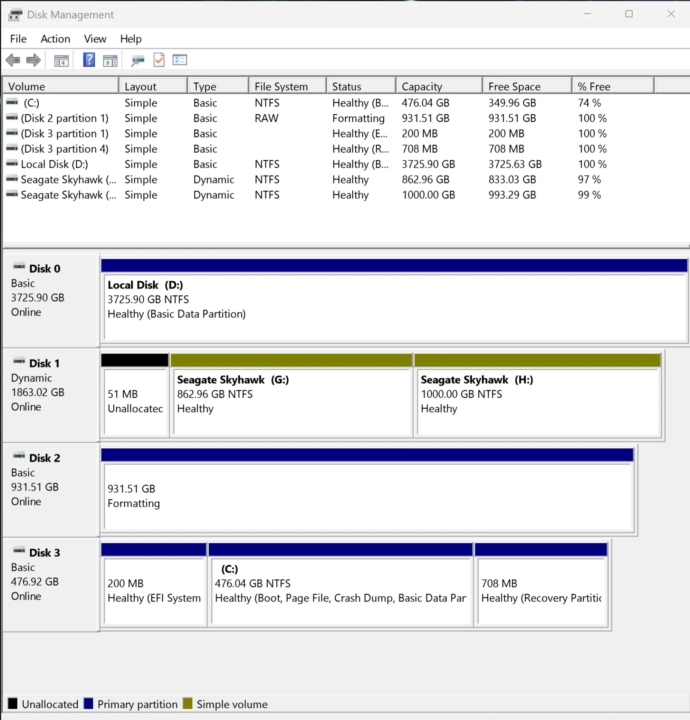Click the Status column header
This screenshot has width=690, height=720.
pos(361,86)
